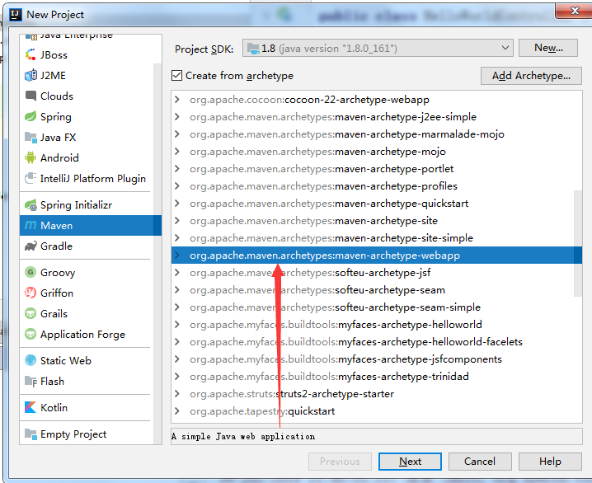
Task: Click the JBoss project type icon
Action: [x=31, y=54]
